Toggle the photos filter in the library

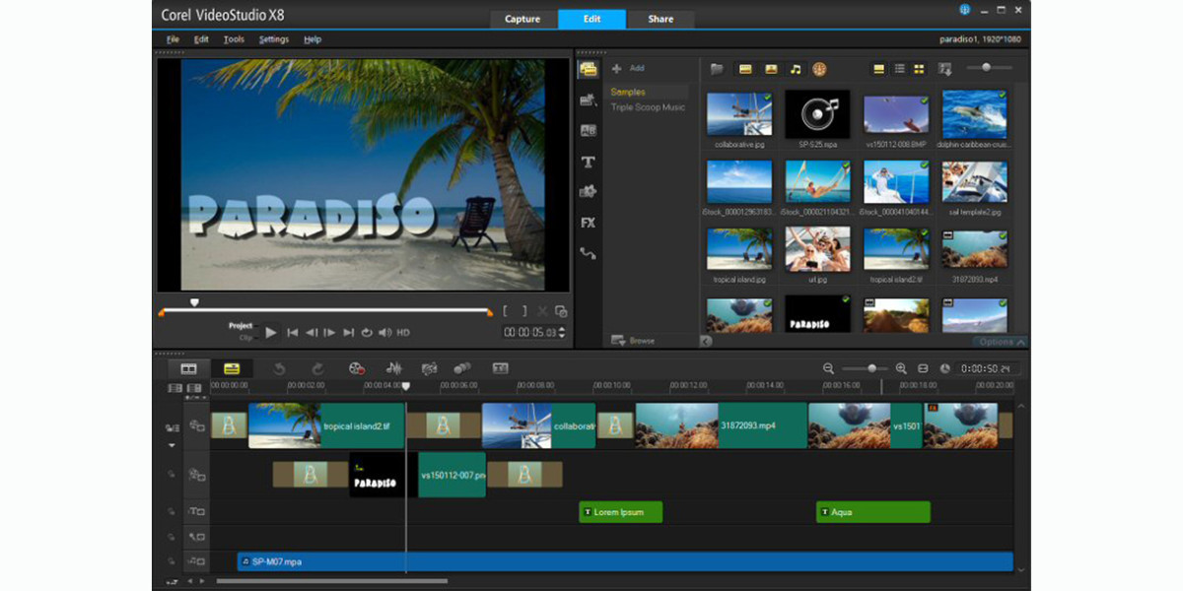pos(770,69)
